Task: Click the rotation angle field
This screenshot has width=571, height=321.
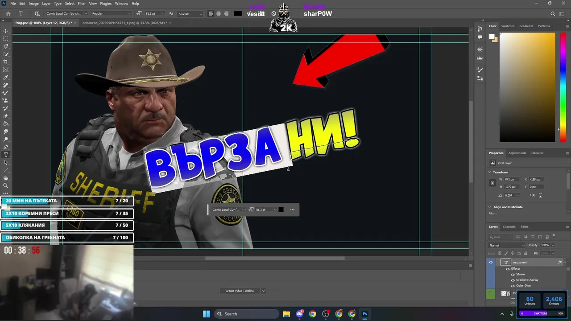Action: coord(509,195)
